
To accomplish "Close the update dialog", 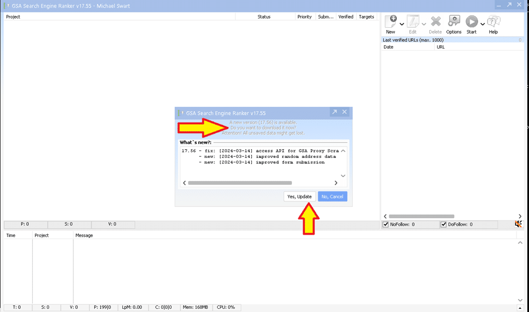I will [345, 112].
